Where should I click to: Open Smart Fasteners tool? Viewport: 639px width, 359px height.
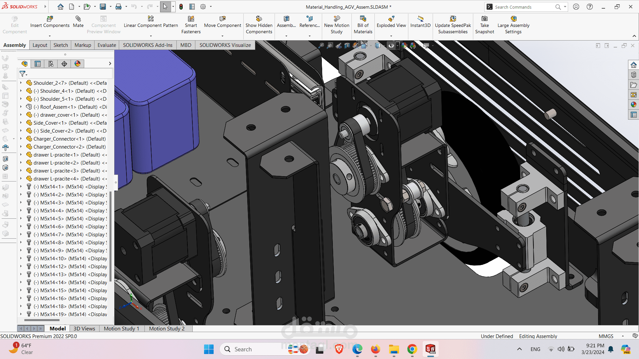click(191, 19)
